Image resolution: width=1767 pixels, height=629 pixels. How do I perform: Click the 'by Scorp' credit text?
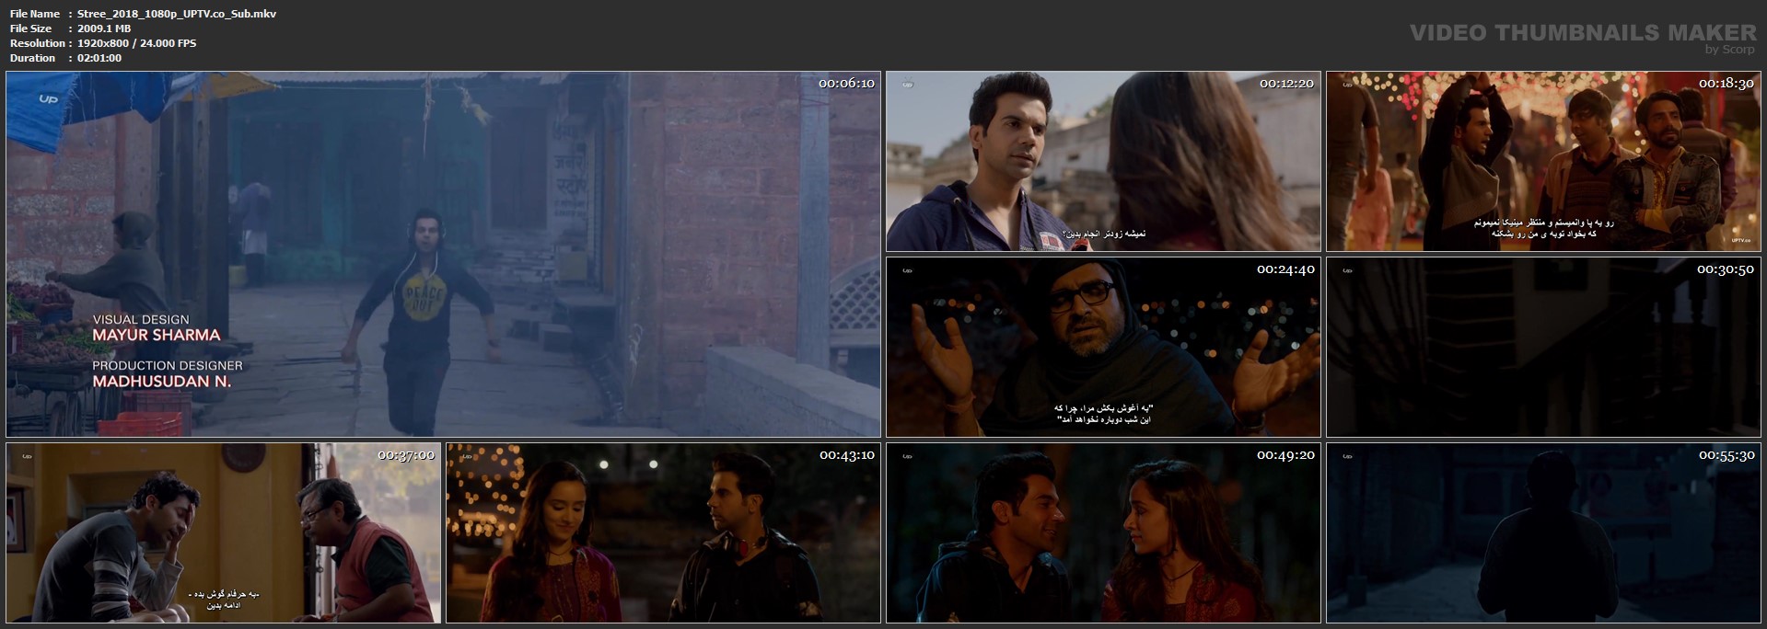point(1730,50)
